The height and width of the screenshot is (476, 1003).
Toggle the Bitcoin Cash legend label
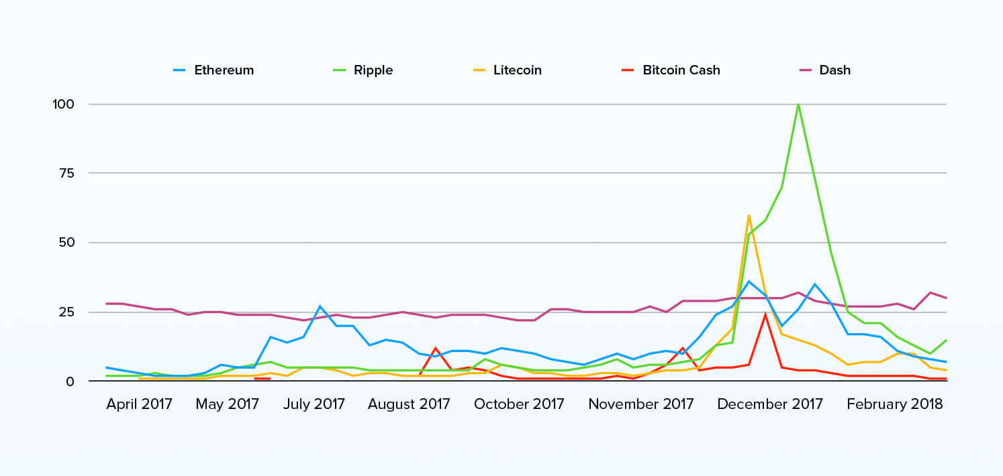coord(681,70)
